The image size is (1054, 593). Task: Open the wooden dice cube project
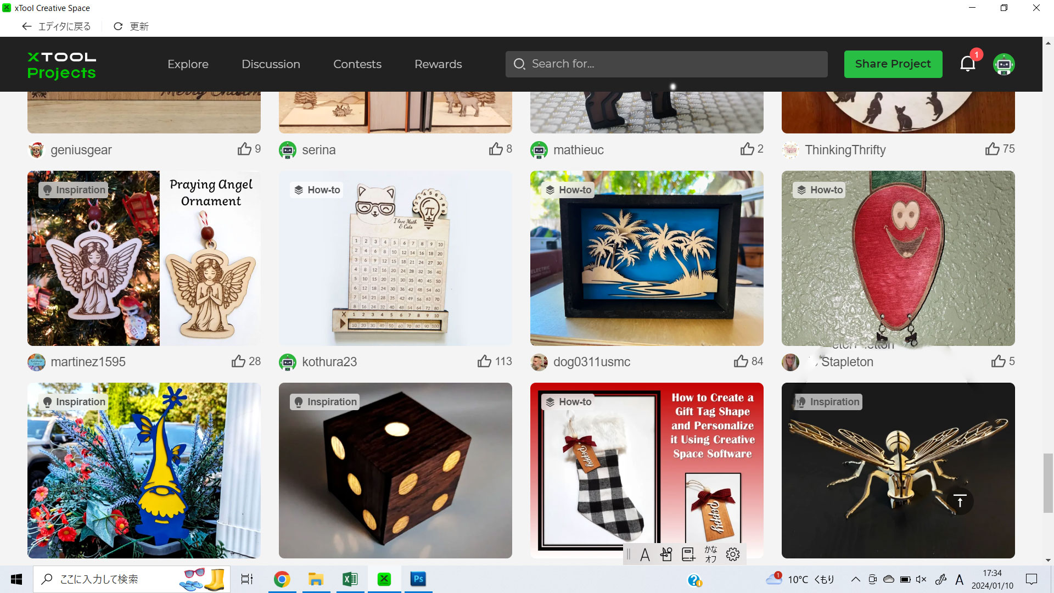pyautogui.click(x=395, y=471)
